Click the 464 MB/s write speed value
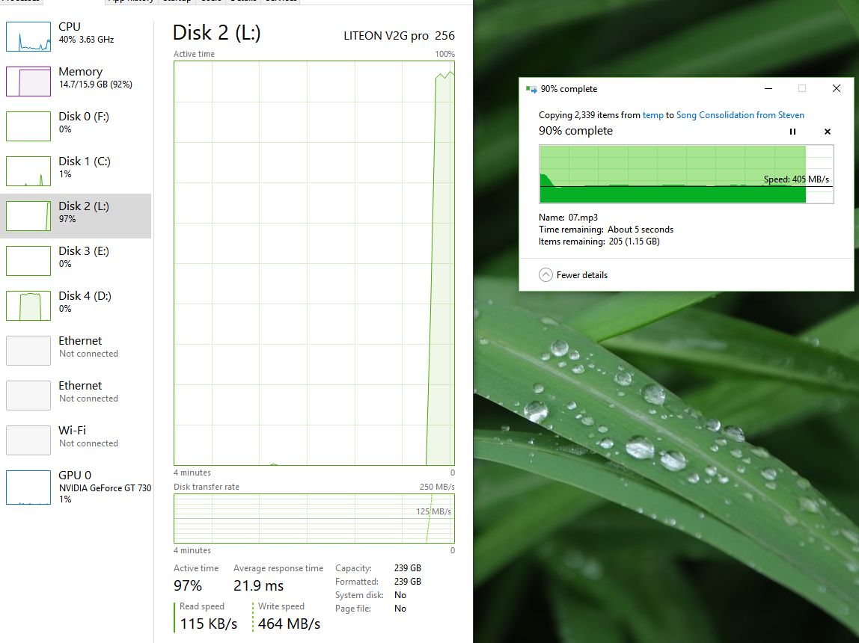This screenshot has height=643, width=859. 290,624
